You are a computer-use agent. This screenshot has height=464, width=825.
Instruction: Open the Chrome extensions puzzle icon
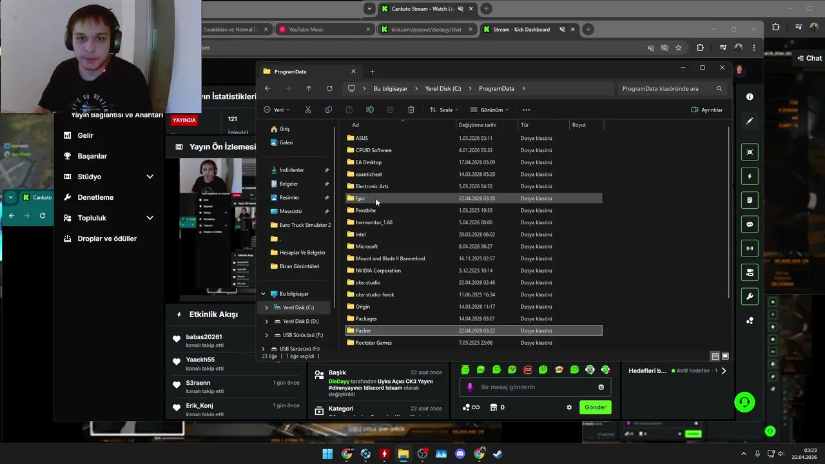pos(700,48)
